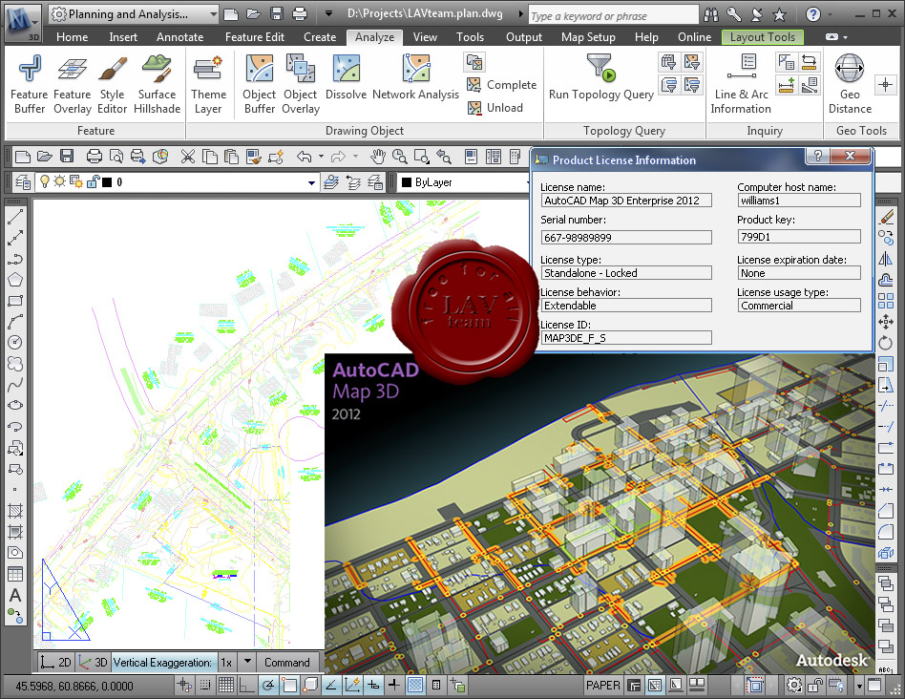Open the Layout Tools ribbon tab
905x699 pixels.
(763, 37)
